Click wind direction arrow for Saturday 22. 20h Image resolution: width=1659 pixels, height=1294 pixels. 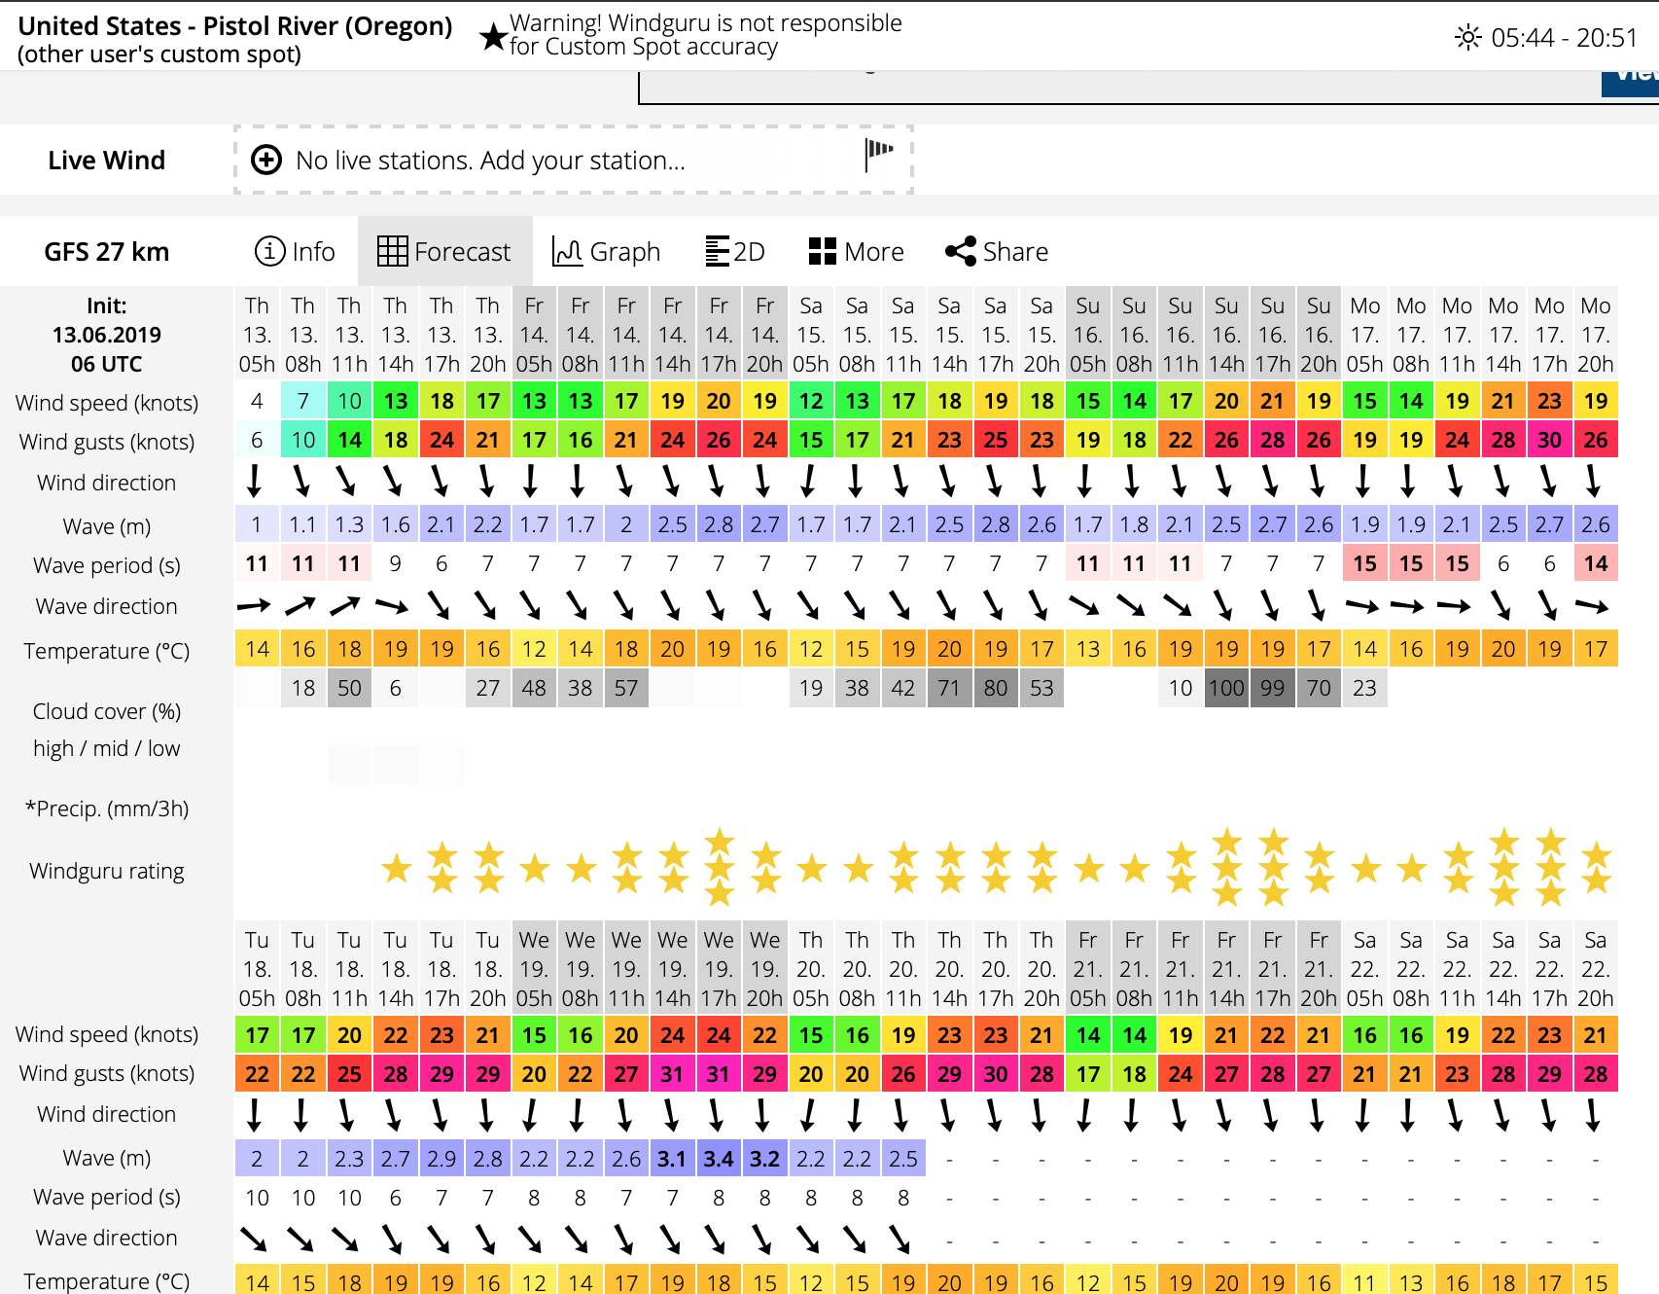coord(1594,1114)
